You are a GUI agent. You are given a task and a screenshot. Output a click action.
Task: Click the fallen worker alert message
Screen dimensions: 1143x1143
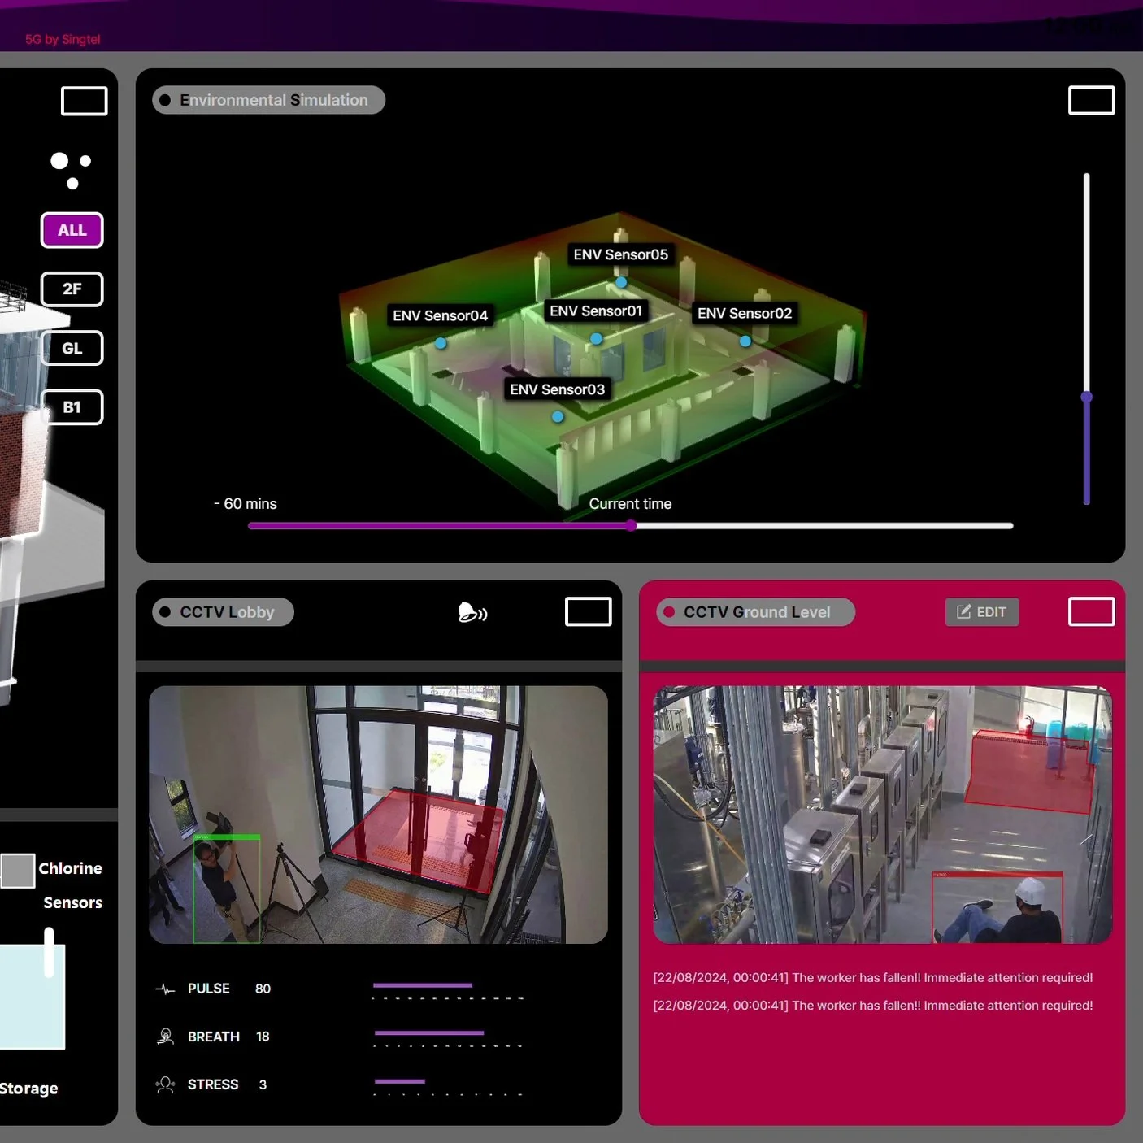(x=872, y=977)
